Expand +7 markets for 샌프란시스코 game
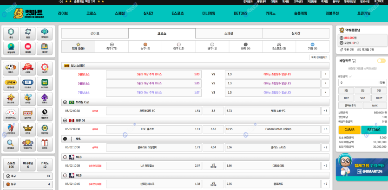Image resolution: width=388 pixels, height=190 pixels. click(x=325, y=184)
